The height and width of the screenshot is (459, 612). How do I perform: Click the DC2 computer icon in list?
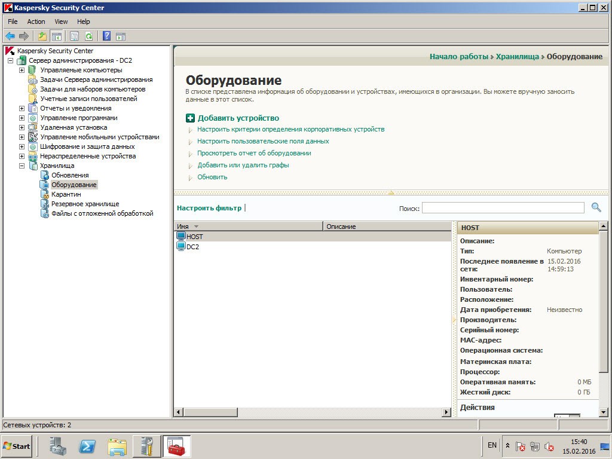pos(180,246)
